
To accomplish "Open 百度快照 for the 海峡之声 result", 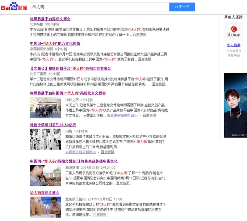I will click(149, 115).
